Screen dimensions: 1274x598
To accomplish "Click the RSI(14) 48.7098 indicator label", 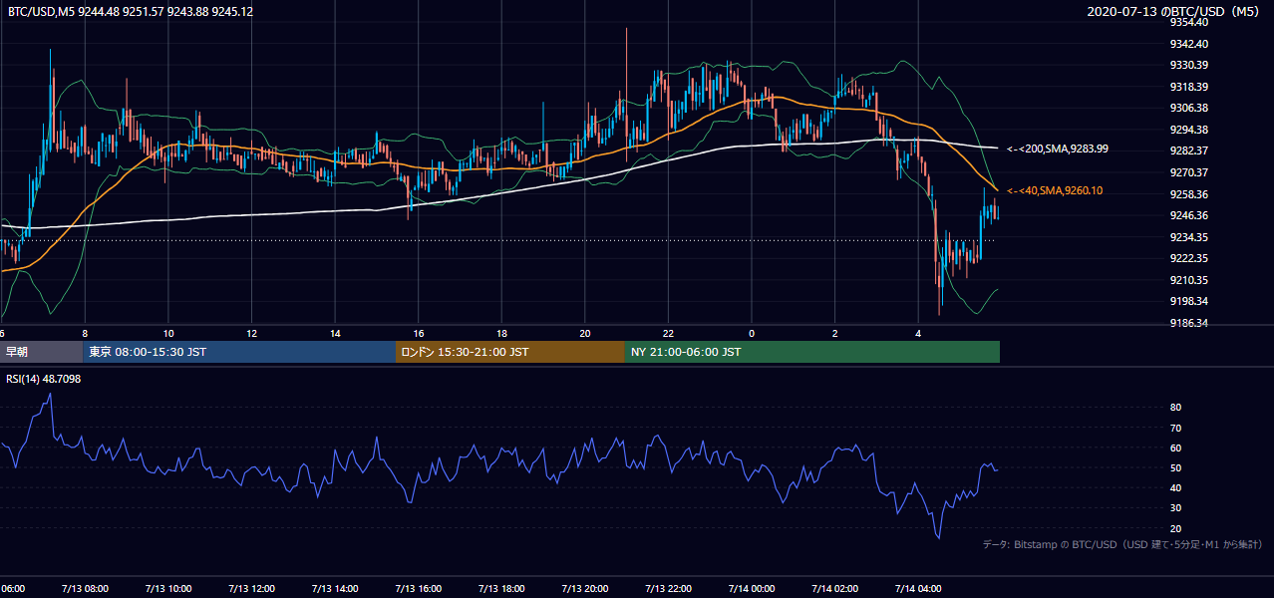I will pyautogui.click(x=44, y=379).
